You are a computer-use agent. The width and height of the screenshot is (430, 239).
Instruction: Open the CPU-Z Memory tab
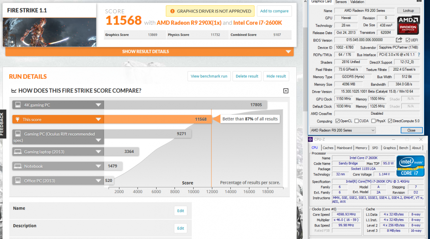(361, 148)
